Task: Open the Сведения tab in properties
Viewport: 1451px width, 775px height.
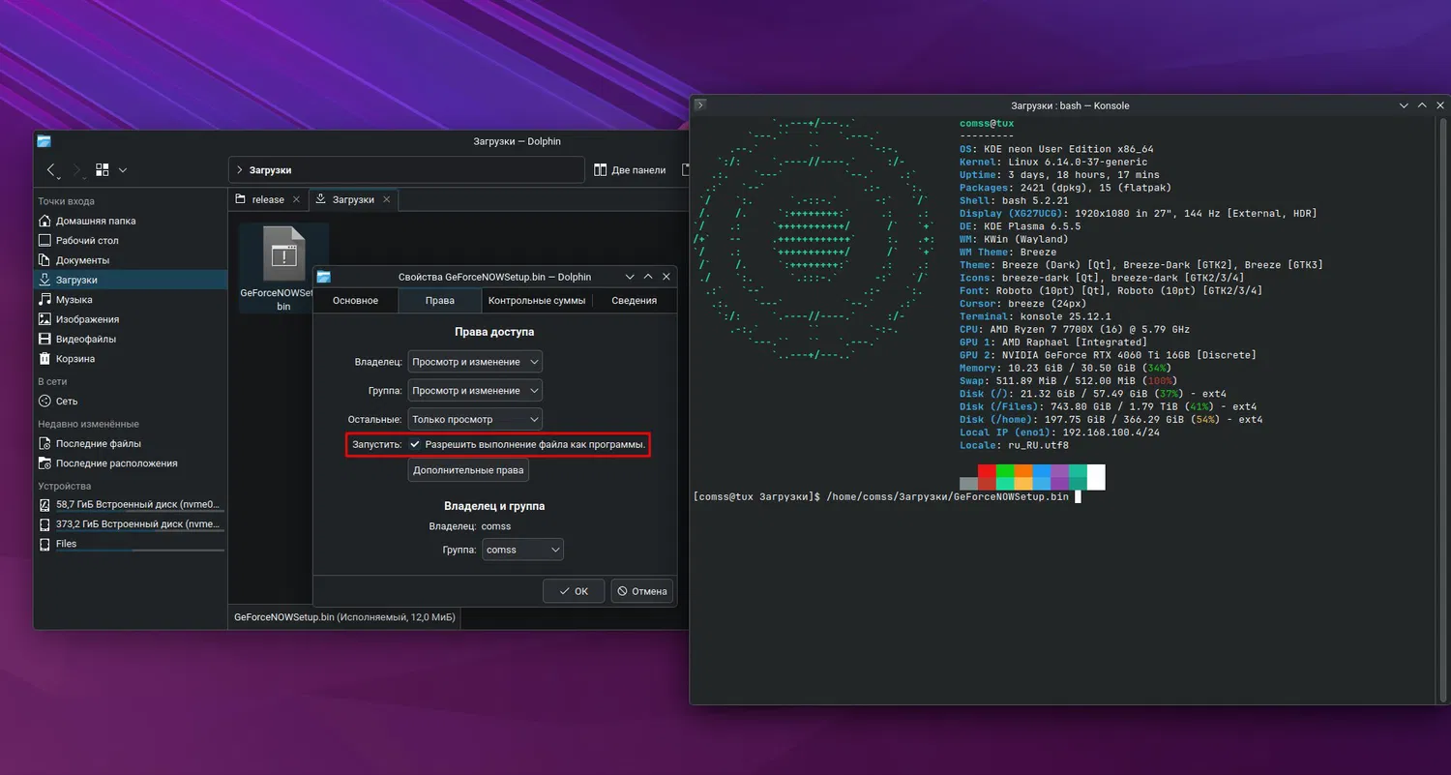Action: 634,300
